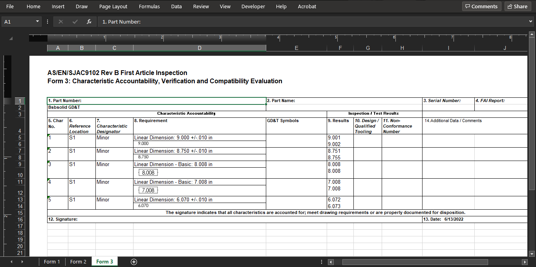
Task: Click the formula bar options dots
Action: point(48,22)
